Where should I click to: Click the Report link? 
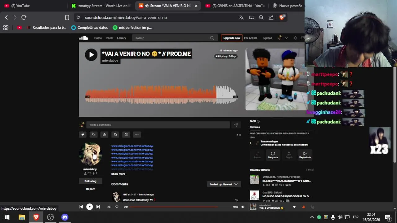(x=90, y=189)
